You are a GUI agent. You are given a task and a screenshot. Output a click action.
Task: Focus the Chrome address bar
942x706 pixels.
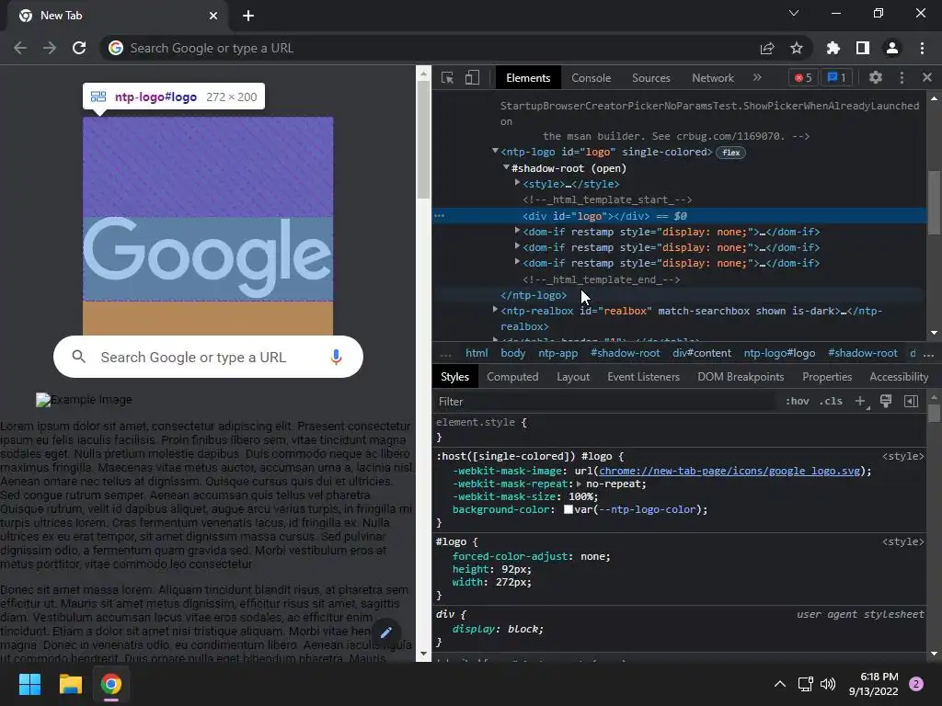click(427, 48)
